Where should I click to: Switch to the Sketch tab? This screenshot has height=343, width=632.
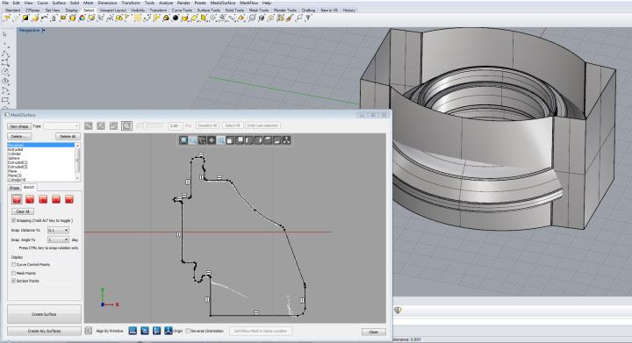pyautogui.click(x=29, y=187)
